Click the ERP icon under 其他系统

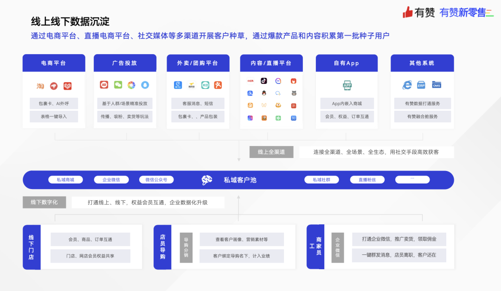422,85
